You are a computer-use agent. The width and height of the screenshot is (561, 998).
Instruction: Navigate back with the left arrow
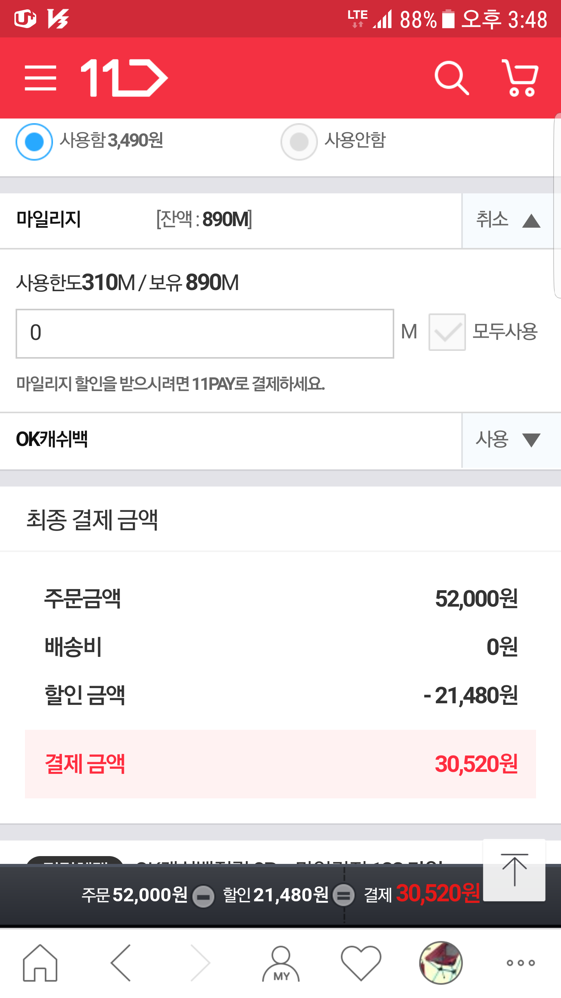[x=121, y=963]
